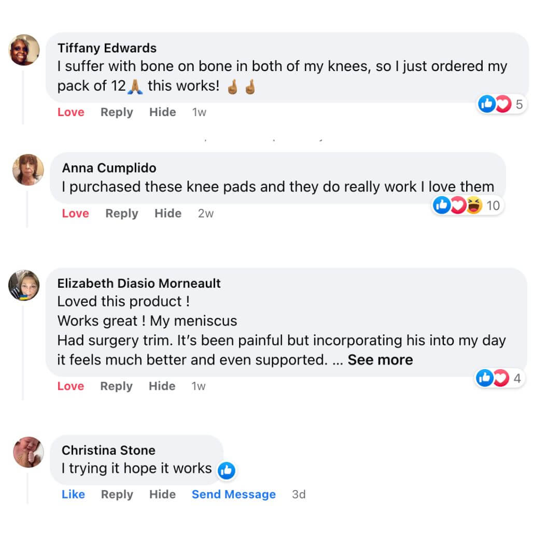Click Elizabeth Diasio Morneault's avatar
560x560 pixels.
(x=24, y=285)
